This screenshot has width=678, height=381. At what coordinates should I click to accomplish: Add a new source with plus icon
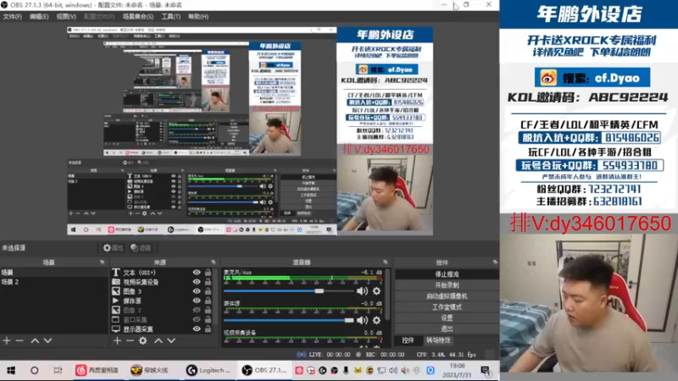117,341
